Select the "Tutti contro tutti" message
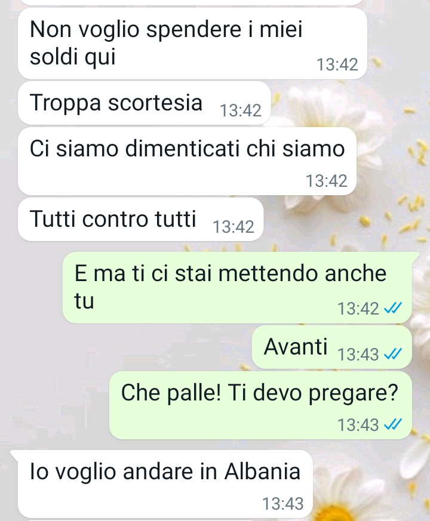430x521 pixels. (x=140, y=220)
